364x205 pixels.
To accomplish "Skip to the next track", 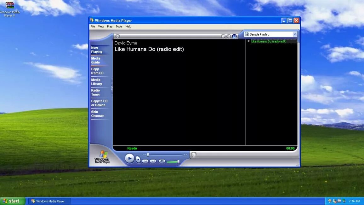I will pyautogui.click(x=153, y=161).
